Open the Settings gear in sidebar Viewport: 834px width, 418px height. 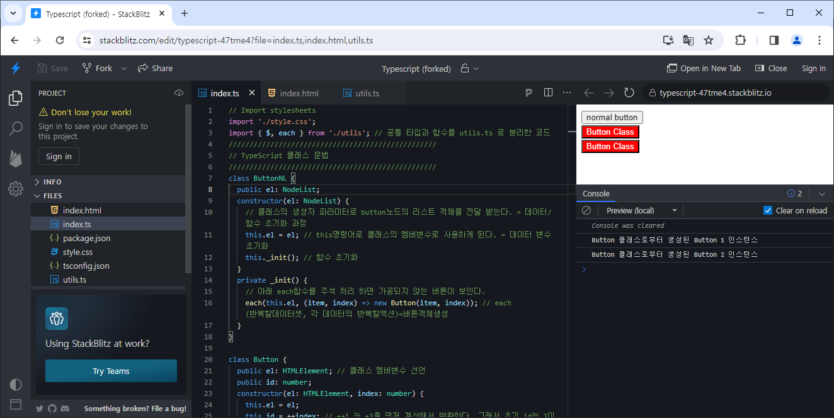point(16,188)
